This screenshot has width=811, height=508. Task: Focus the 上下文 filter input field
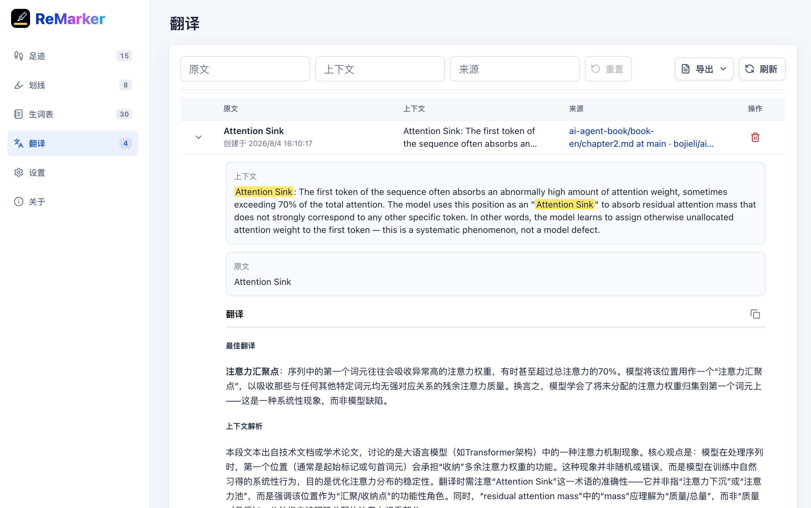coord(380,69)
